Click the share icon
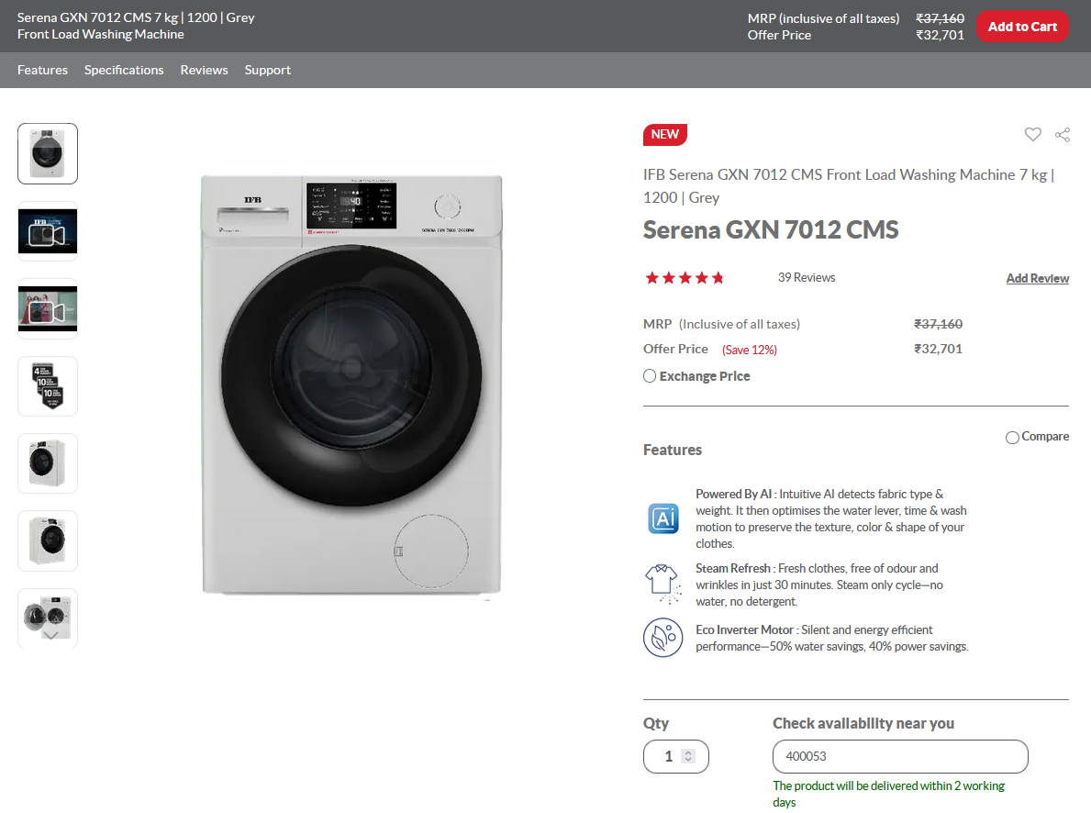The width and height of the screenshot is (1091, 813). (1063, 135)
